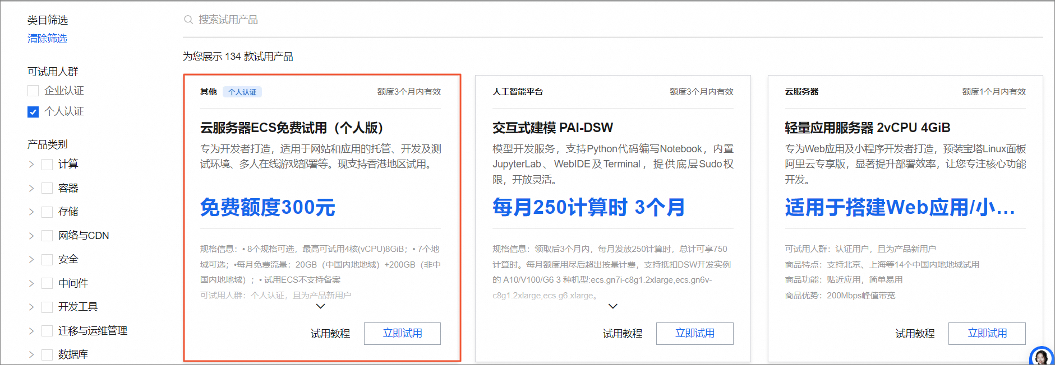Check the 安全 category checkbox
Screen dimensions: 1055x365
coord(47,259)
